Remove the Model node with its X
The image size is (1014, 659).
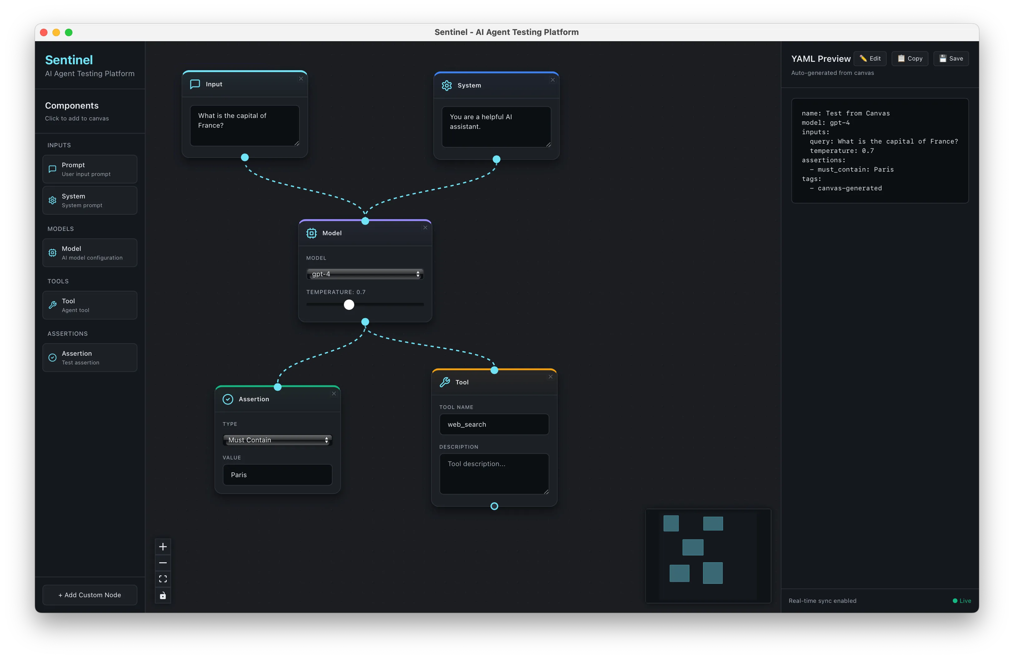coord(425,228)
